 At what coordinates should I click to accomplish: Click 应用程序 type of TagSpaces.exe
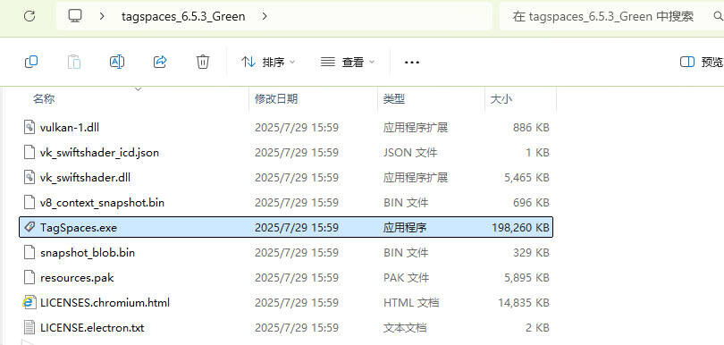coord(405,228)
